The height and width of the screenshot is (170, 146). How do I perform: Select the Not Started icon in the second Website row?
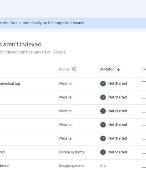103,97
